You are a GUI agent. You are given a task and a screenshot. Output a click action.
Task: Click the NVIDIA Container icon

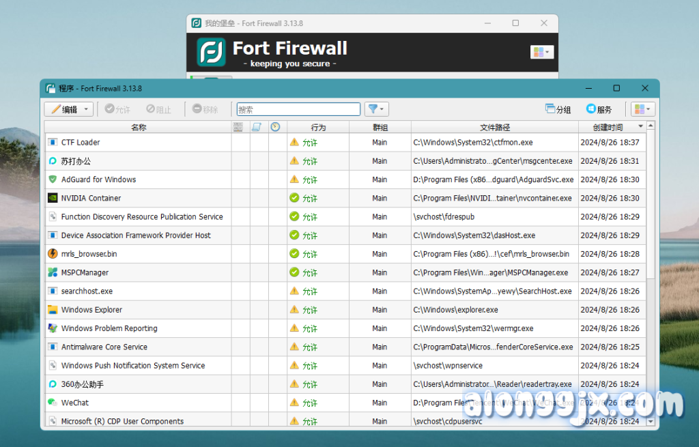[53, 198]
